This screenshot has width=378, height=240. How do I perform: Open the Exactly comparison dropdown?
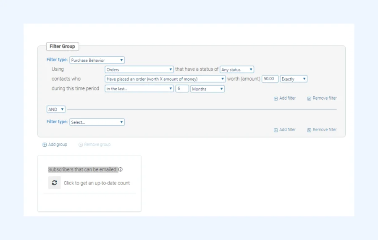tap(294, 79)
